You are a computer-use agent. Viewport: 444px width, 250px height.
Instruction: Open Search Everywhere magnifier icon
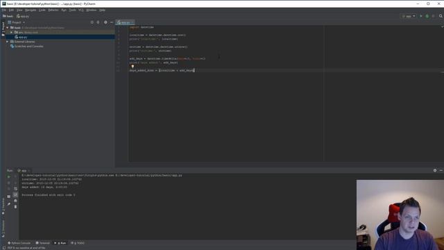(441, 16)
